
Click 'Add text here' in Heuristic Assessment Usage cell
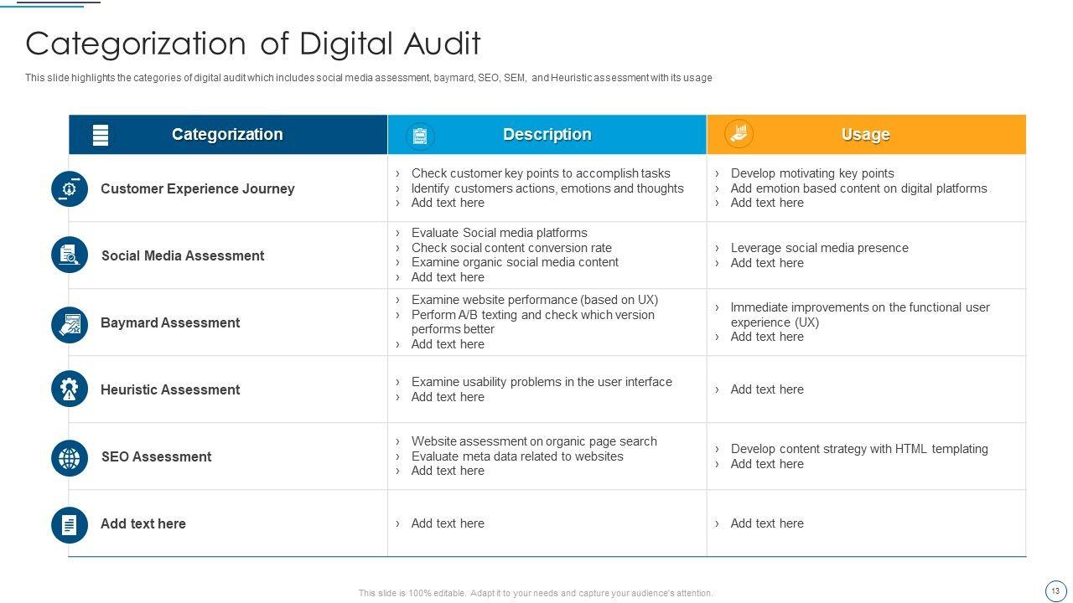[767, 389]
